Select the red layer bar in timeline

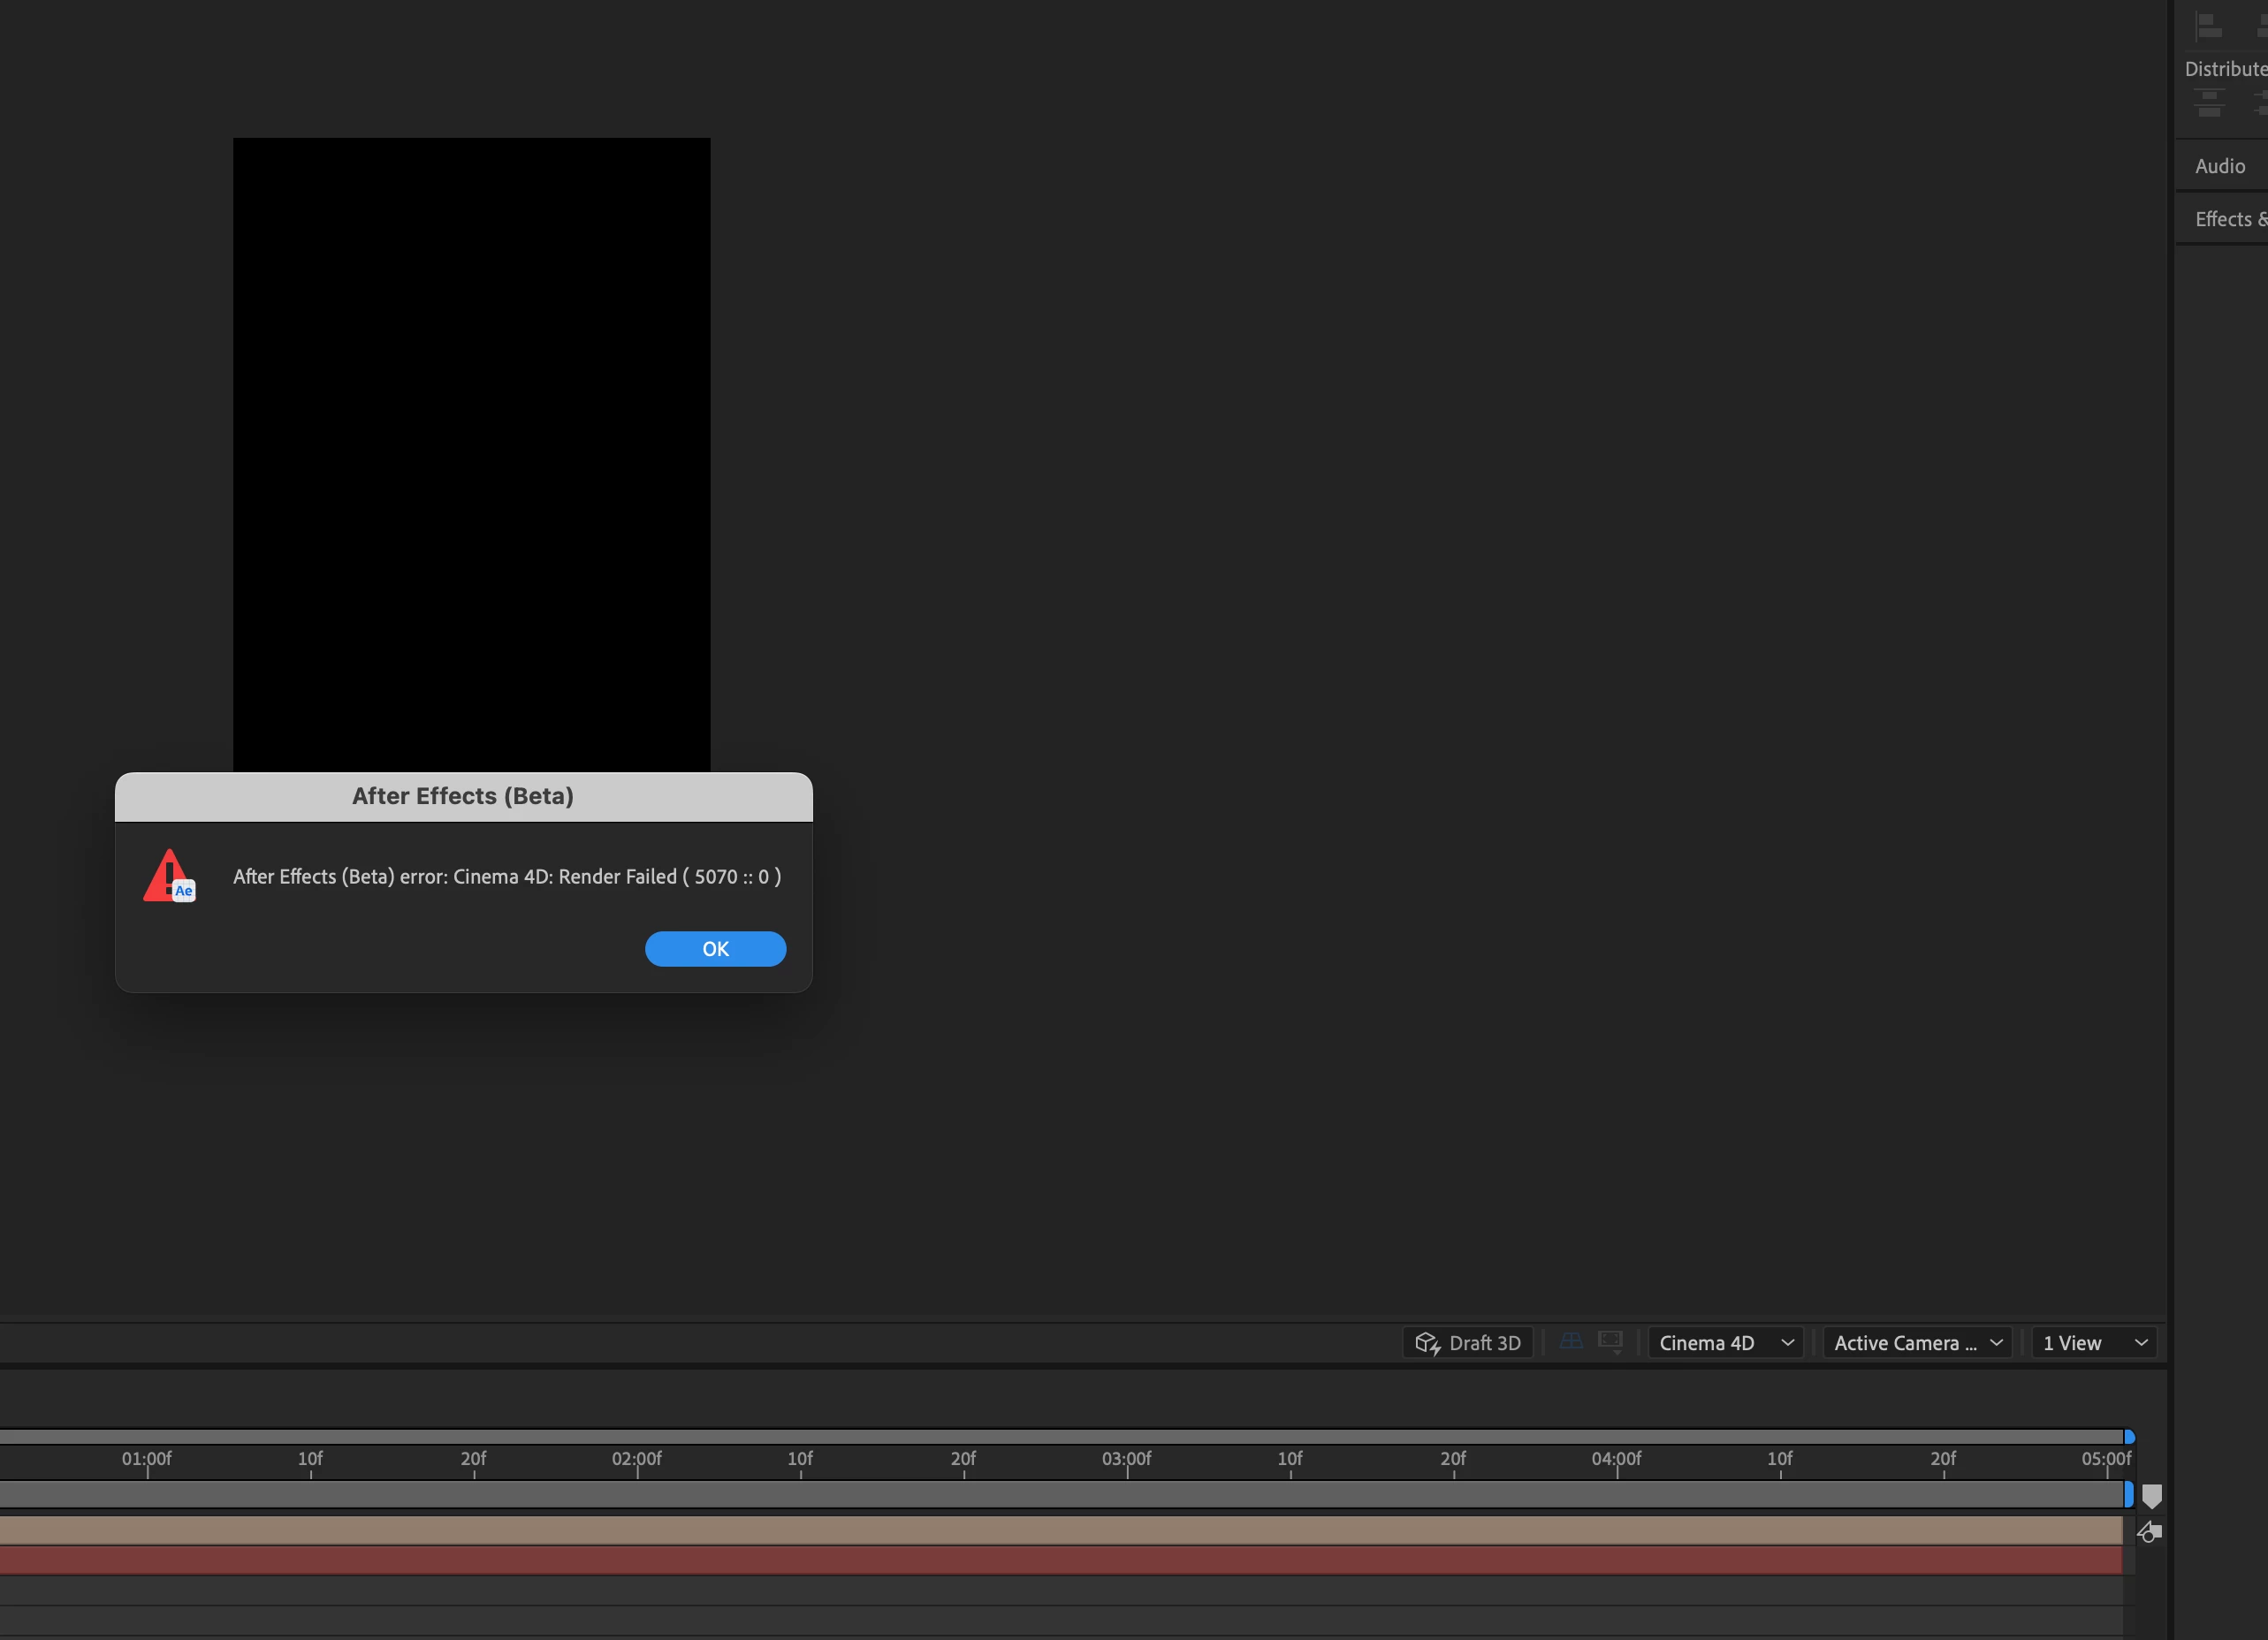(x=1060, y=1560)
